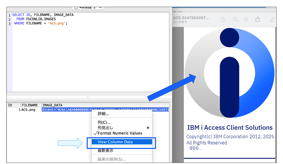Click 結果の保存(S)... menu entry
283x164 pixels.
coord(112,159)
